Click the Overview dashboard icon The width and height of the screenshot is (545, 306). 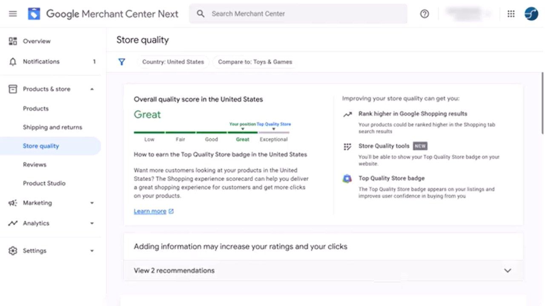[x=13, y=41]
